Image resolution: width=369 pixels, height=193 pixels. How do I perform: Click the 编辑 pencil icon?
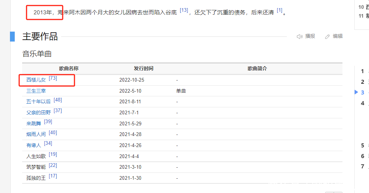click(327, 36)
